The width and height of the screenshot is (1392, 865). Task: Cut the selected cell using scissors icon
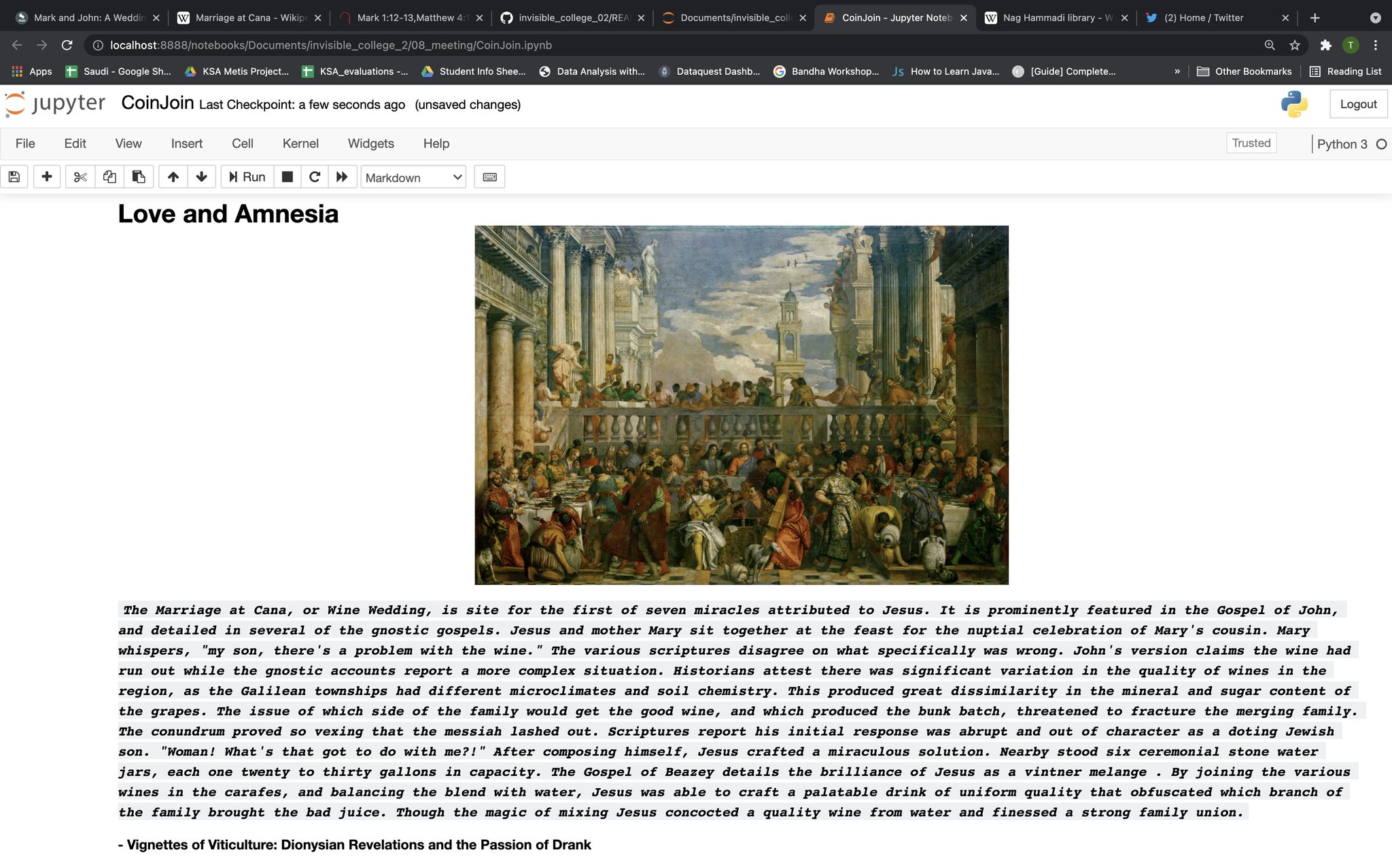tap(80, 177)
